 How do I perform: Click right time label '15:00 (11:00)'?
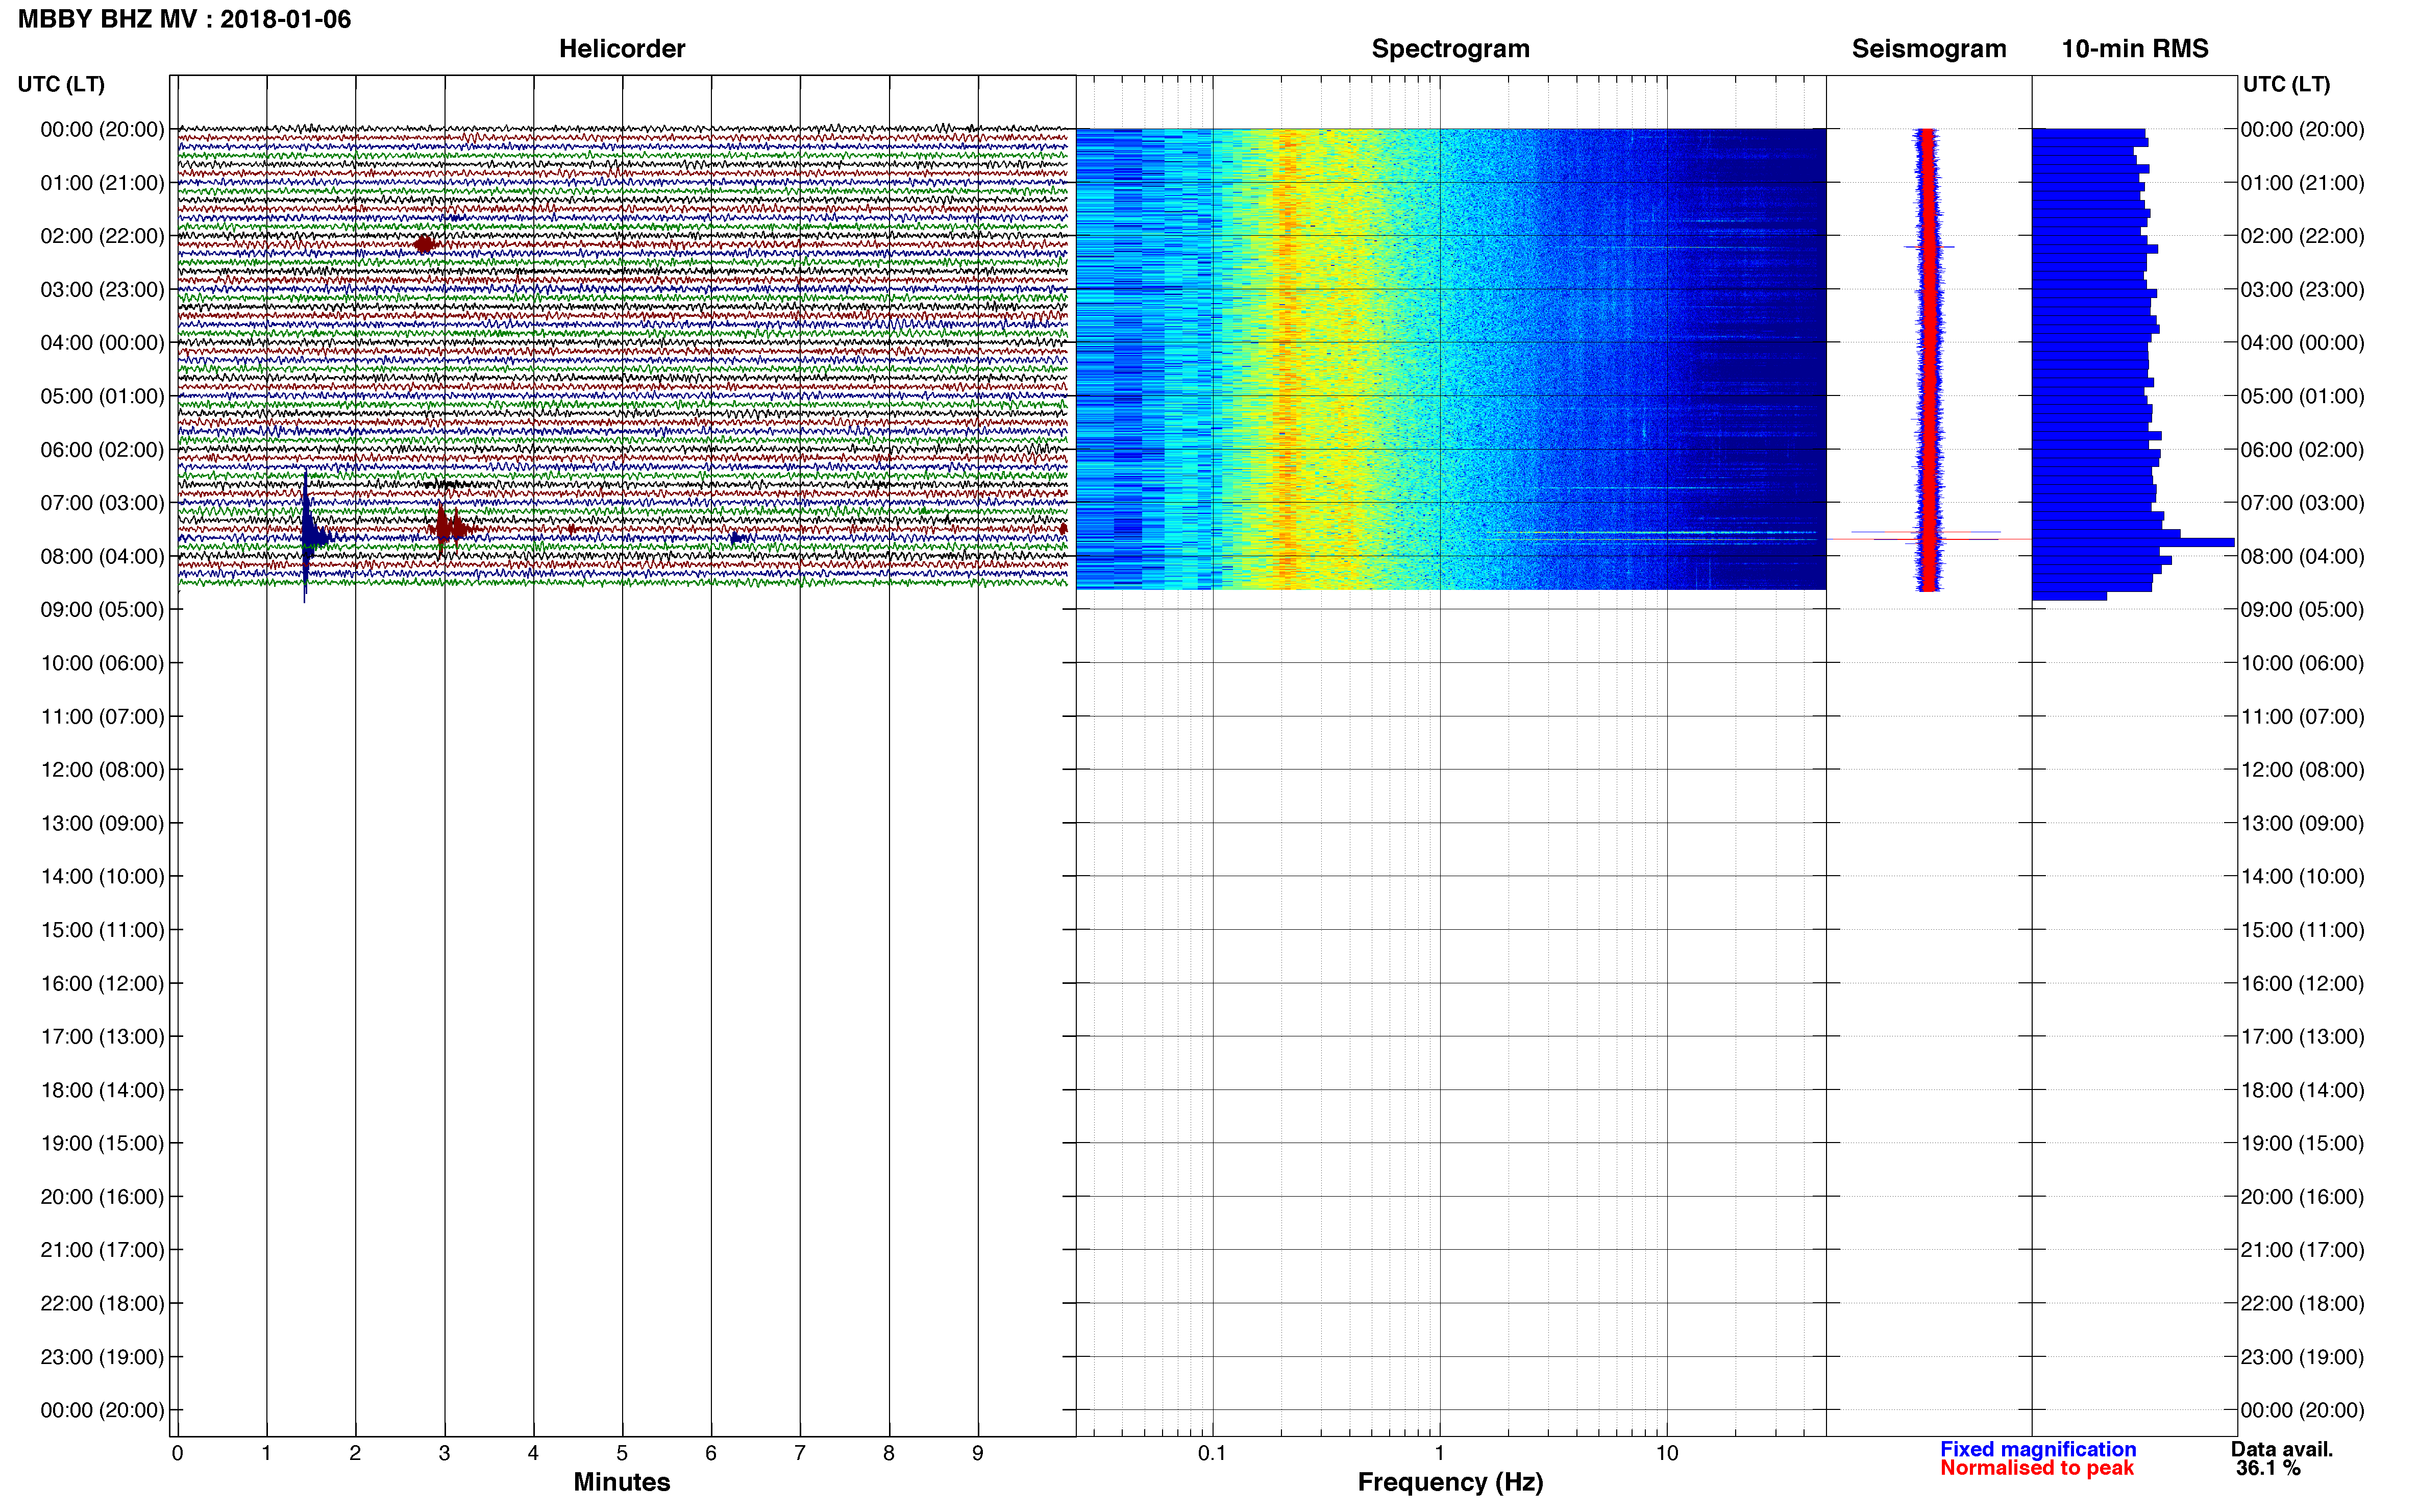point(2302,930)
